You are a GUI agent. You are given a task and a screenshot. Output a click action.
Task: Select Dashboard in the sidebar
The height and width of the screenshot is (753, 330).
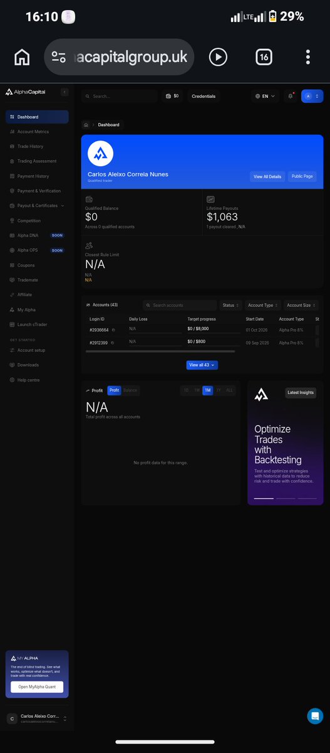coord(37,117)
